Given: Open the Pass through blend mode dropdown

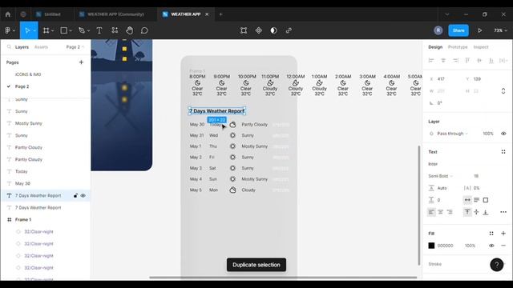Looking at the screenshot, I should 452,134.
